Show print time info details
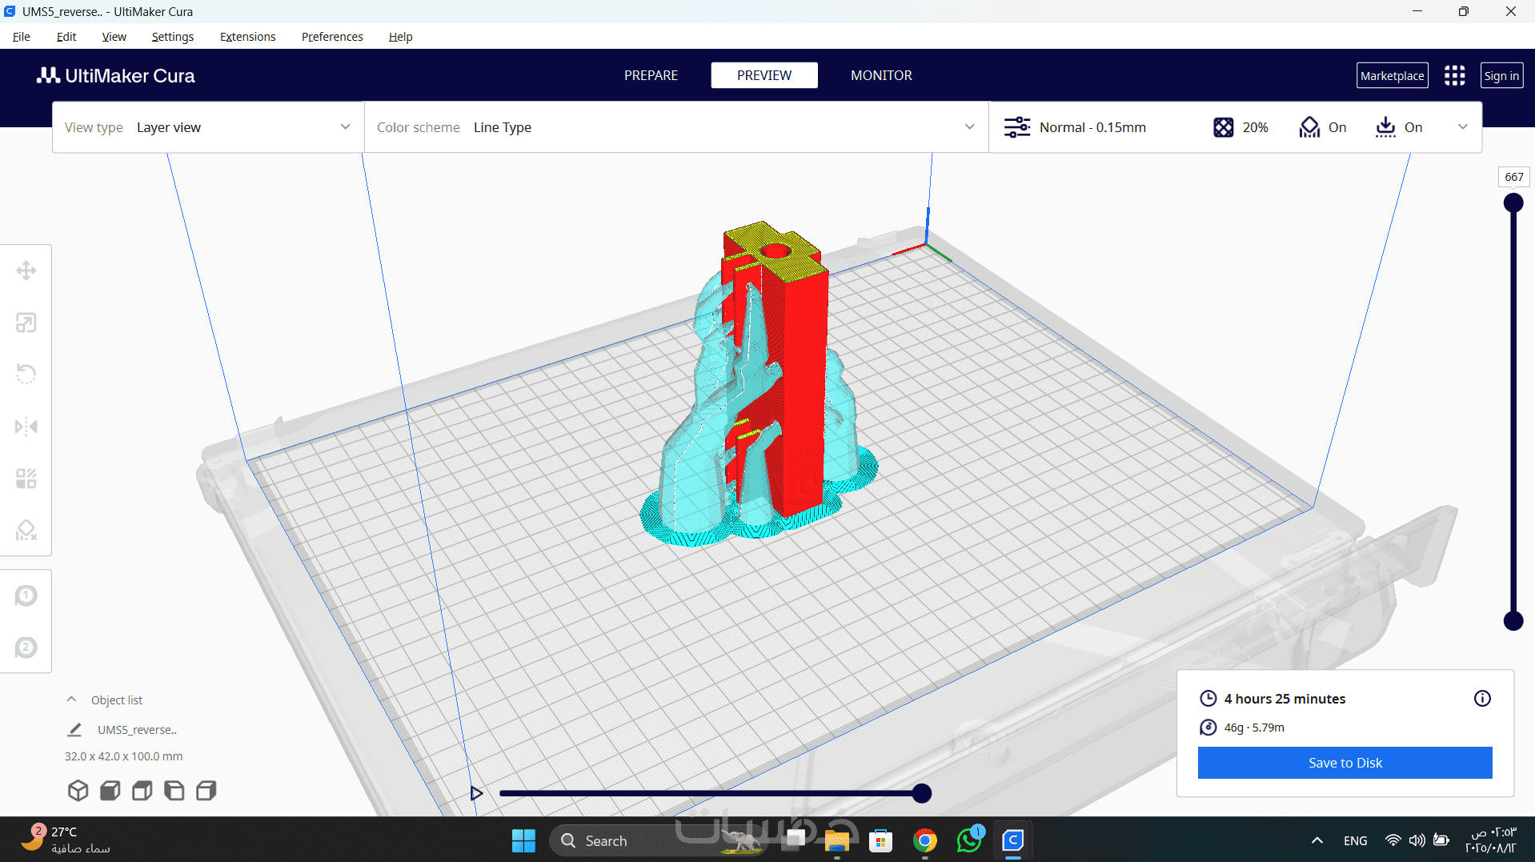This screenshot has height=862, width=1535. pos(1482,699)
